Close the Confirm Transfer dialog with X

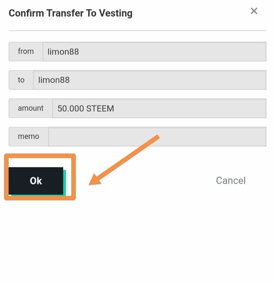(x=254, y=11)
